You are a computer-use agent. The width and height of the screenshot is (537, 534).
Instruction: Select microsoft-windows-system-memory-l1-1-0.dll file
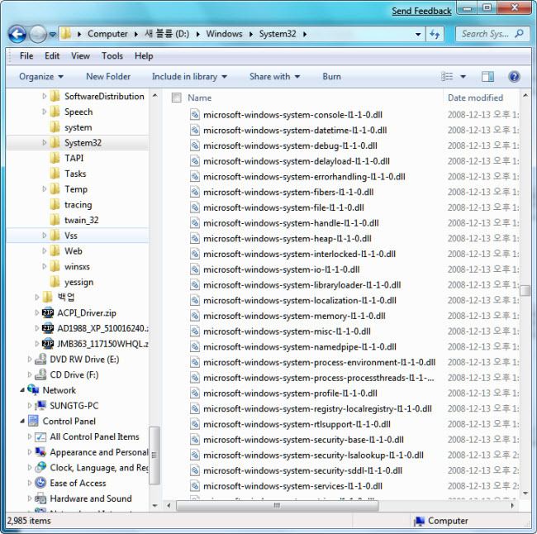click(x=294, y=316)
